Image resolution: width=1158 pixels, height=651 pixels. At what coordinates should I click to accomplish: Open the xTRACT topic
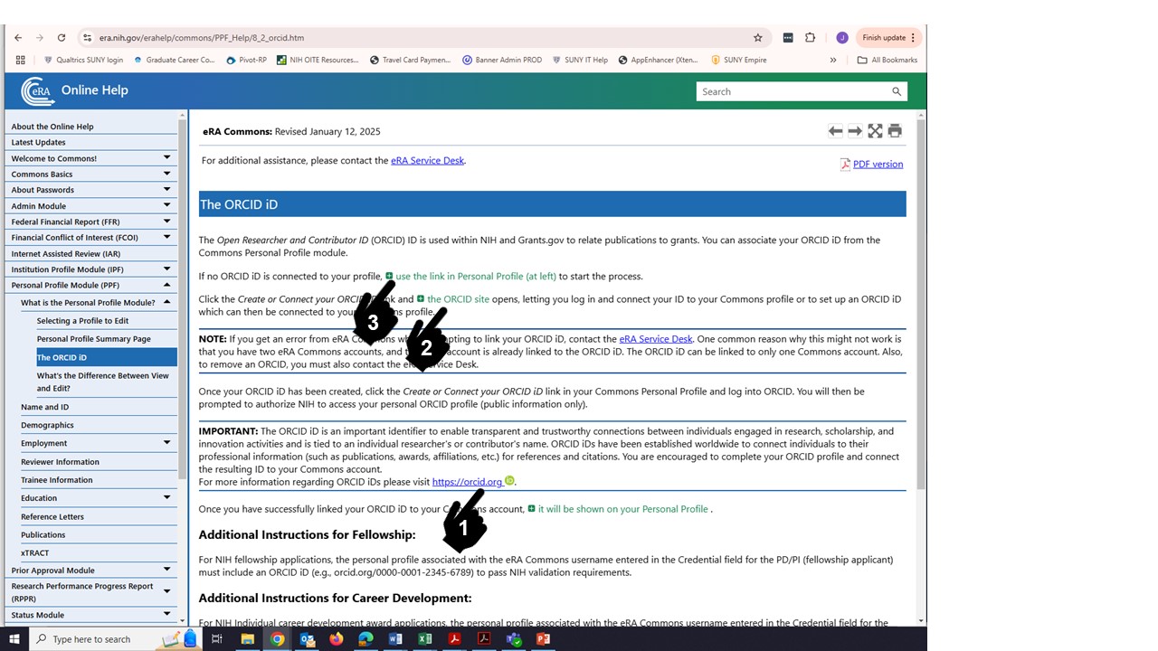coord(34,552)
